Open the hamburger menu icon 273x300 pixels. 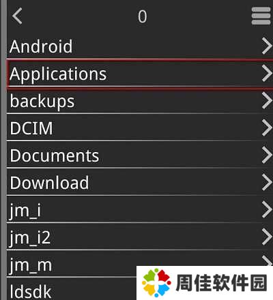point(261,16)
